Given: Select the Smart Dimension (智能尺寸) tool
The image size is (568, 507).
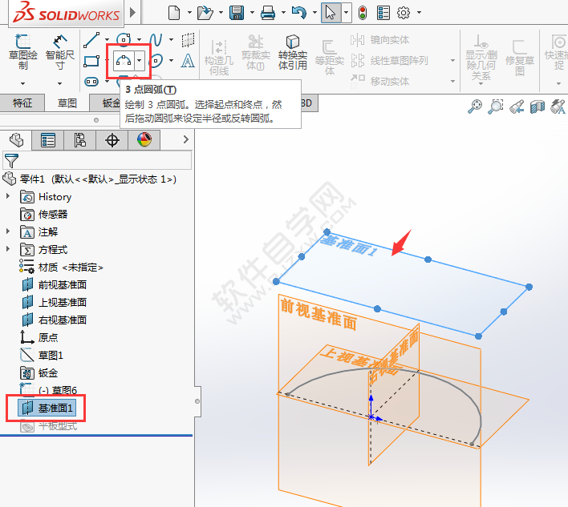Looking at the screenshot, I should click(x=60, y=52).
